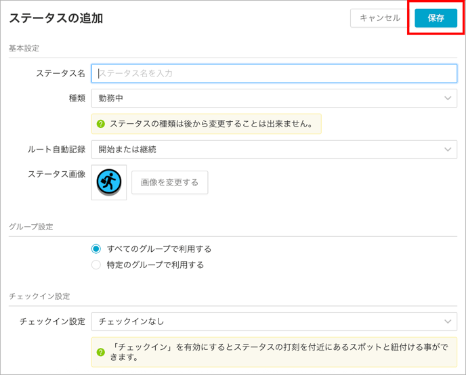466x375 pixels.
Task: Click the 基本設定 section header
Action: click(x=24, y=48)
